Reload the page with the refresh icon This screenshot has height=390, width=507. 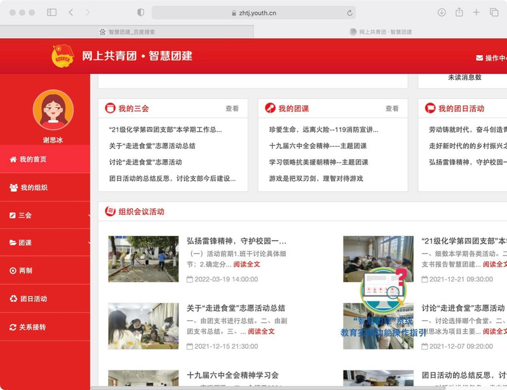(x=349, y=13)
